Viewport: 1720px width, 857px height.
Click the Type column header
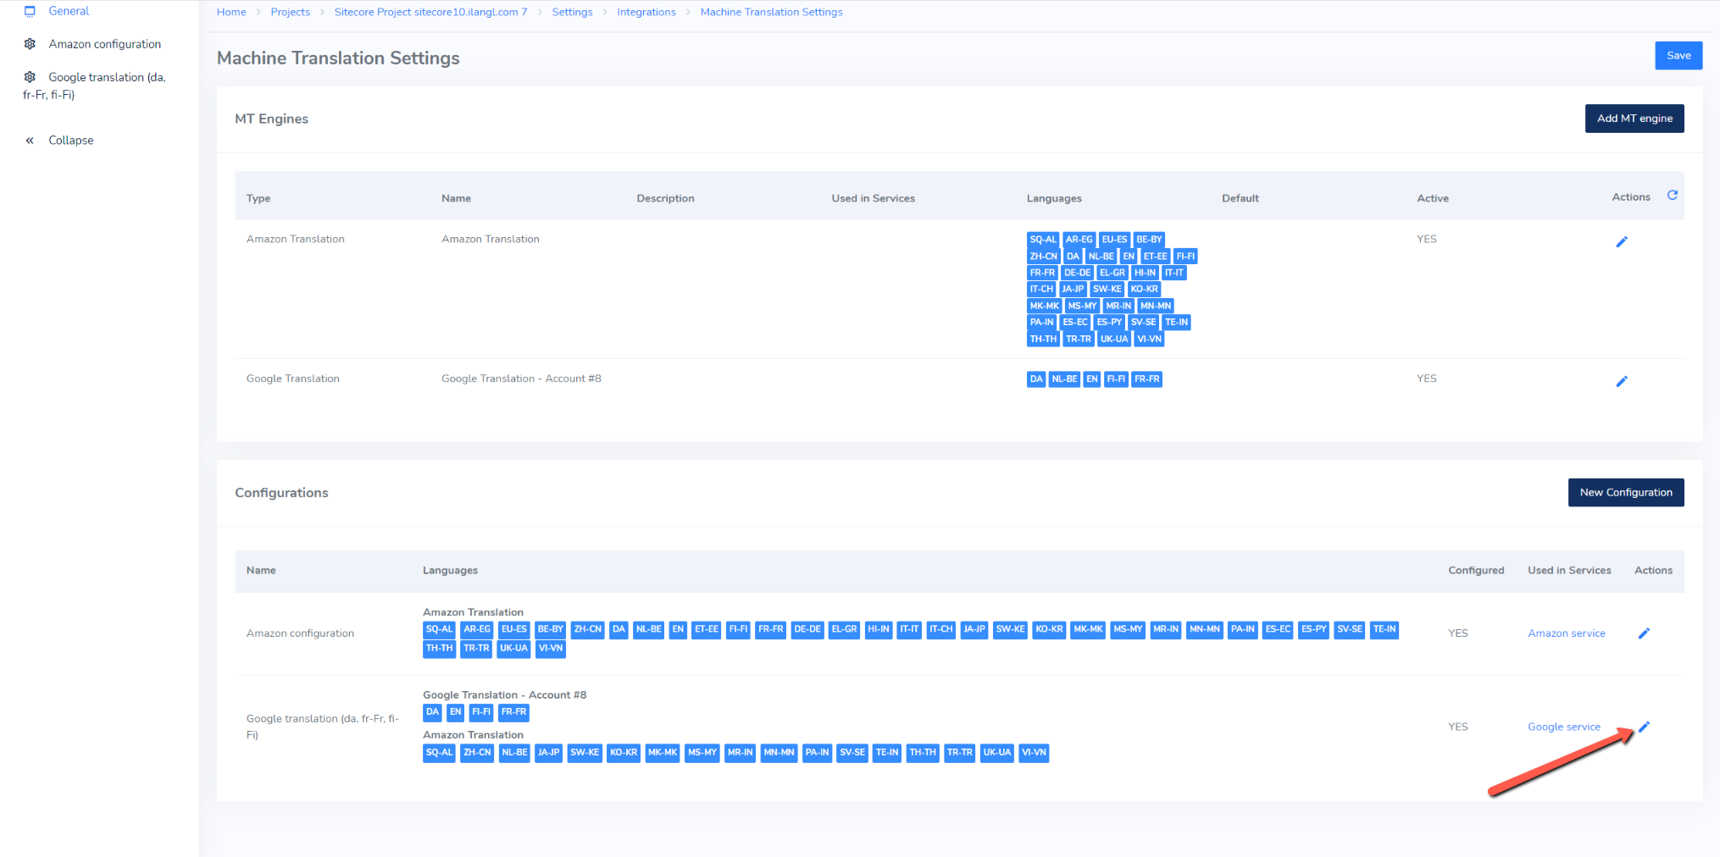click(258, 198)
